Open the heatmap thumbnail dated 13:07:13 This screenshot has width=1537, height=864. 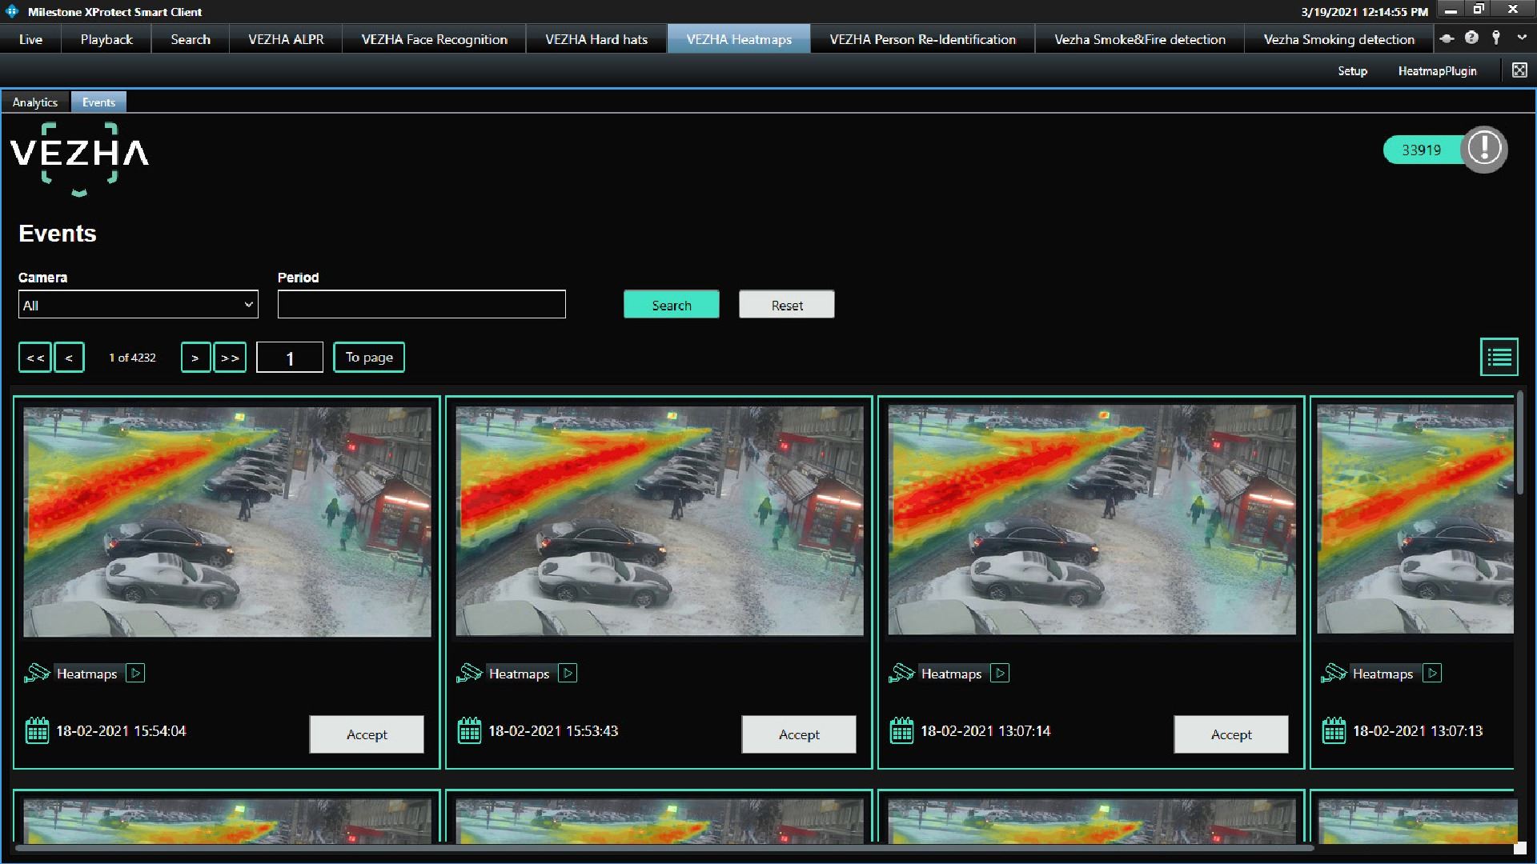(x=1415, y=520)
